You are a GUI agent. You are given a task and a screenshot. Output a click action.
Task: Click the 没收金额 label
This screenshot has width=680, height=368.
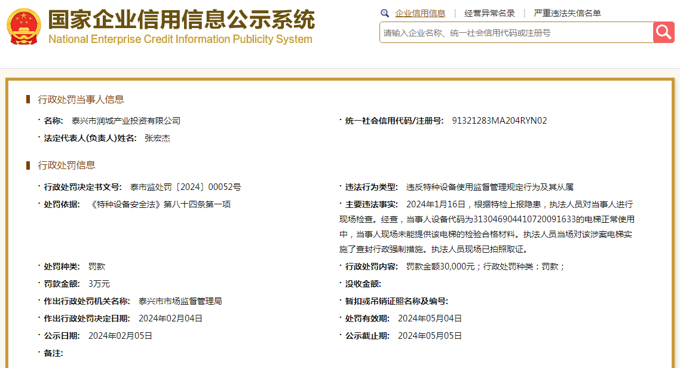point(363,284)
